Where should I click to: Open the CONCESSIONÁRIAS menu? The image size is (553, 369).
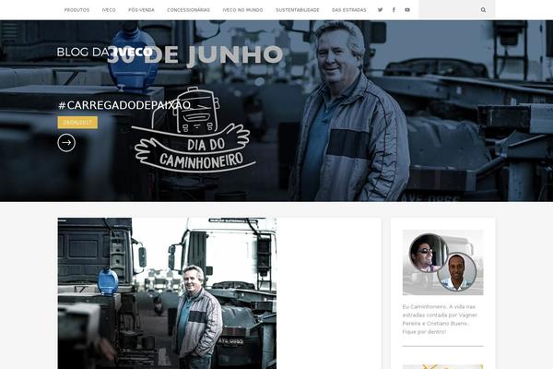tap(188, 10)
